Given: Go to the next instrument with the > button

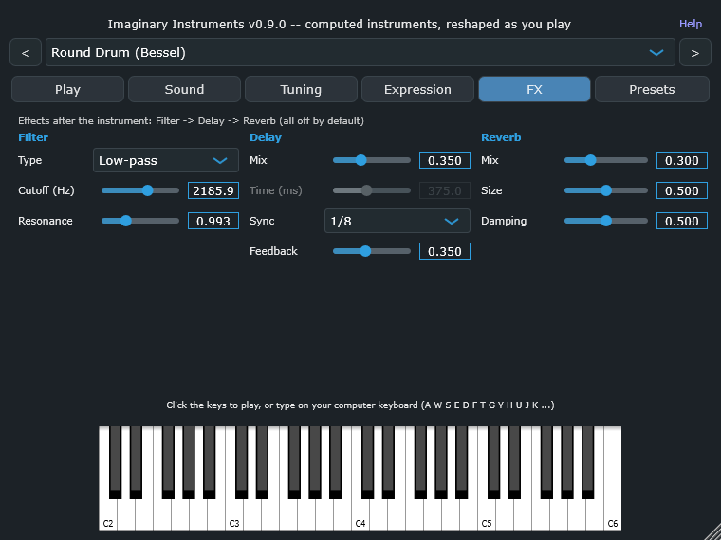Looking at the screenshot, I should tap(694, 53).
